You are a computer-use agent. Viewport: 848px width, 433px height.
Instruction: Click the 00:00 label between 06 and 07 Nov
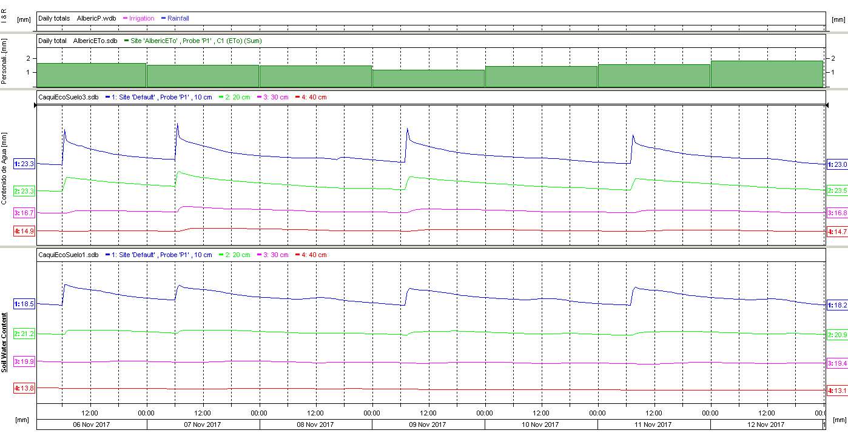tap(146, 413)
